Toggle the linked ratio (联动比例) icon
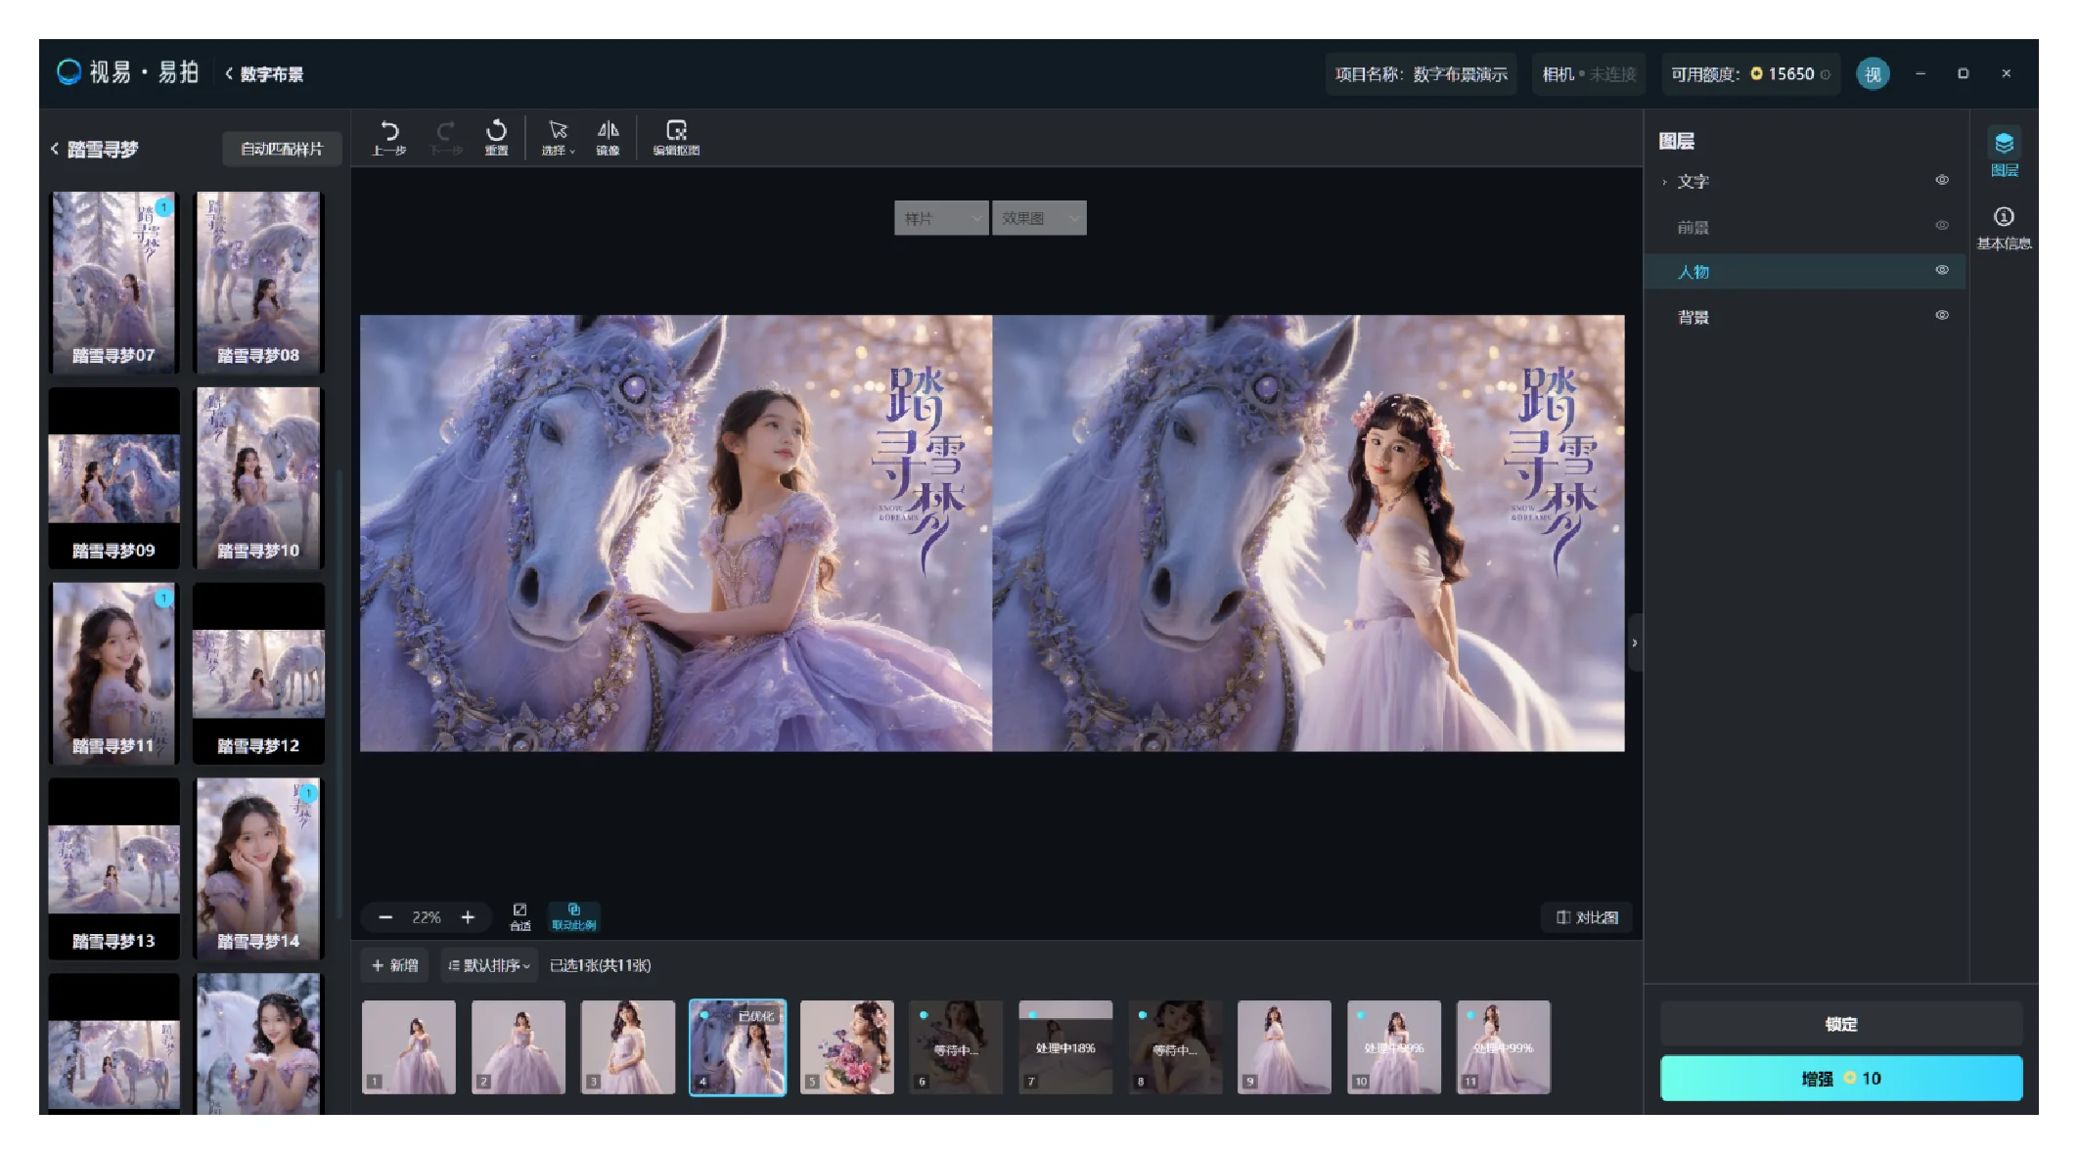This screenshot has height=1154, width=2078. [x=574, y=910]
